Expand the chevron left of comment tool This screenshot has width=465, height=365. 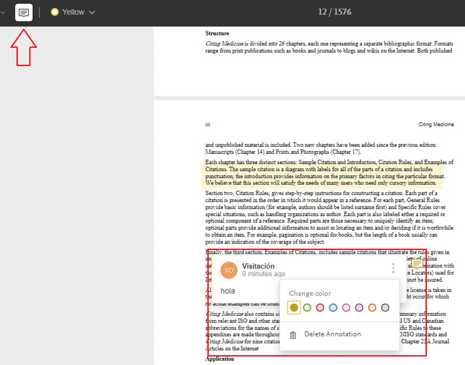tap(3, 13)
